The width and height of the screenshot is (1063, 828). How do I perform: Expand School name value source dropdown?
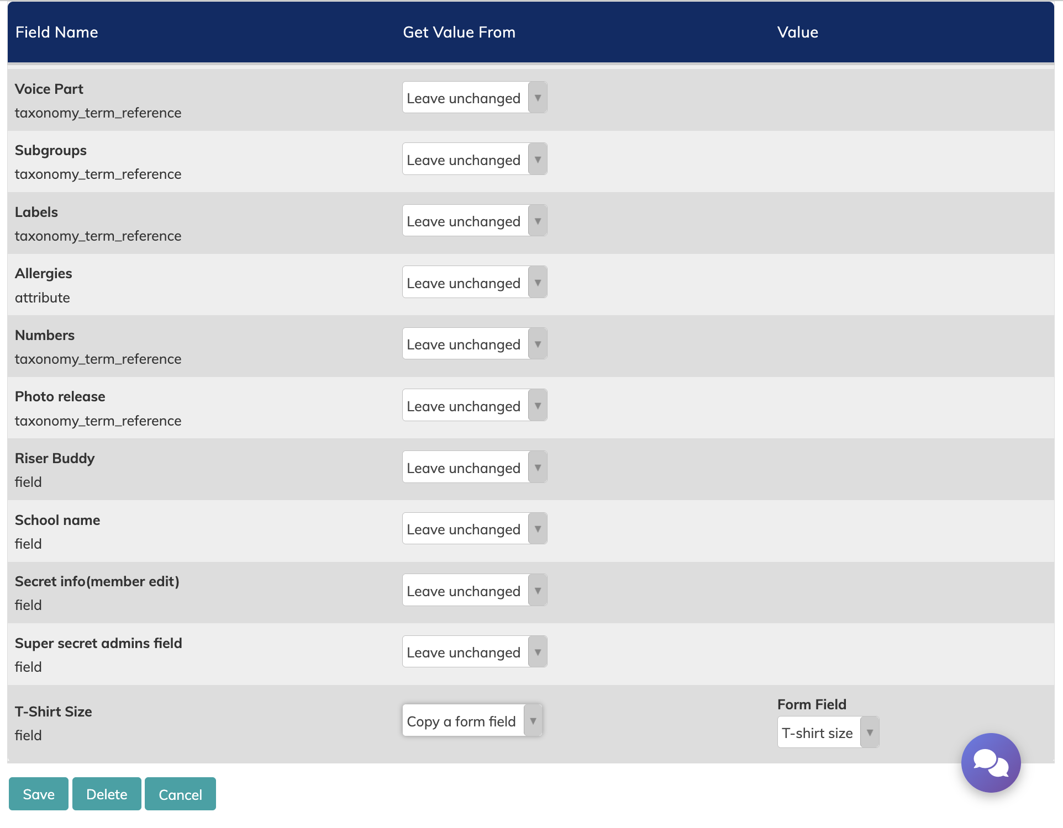[474, 529]
